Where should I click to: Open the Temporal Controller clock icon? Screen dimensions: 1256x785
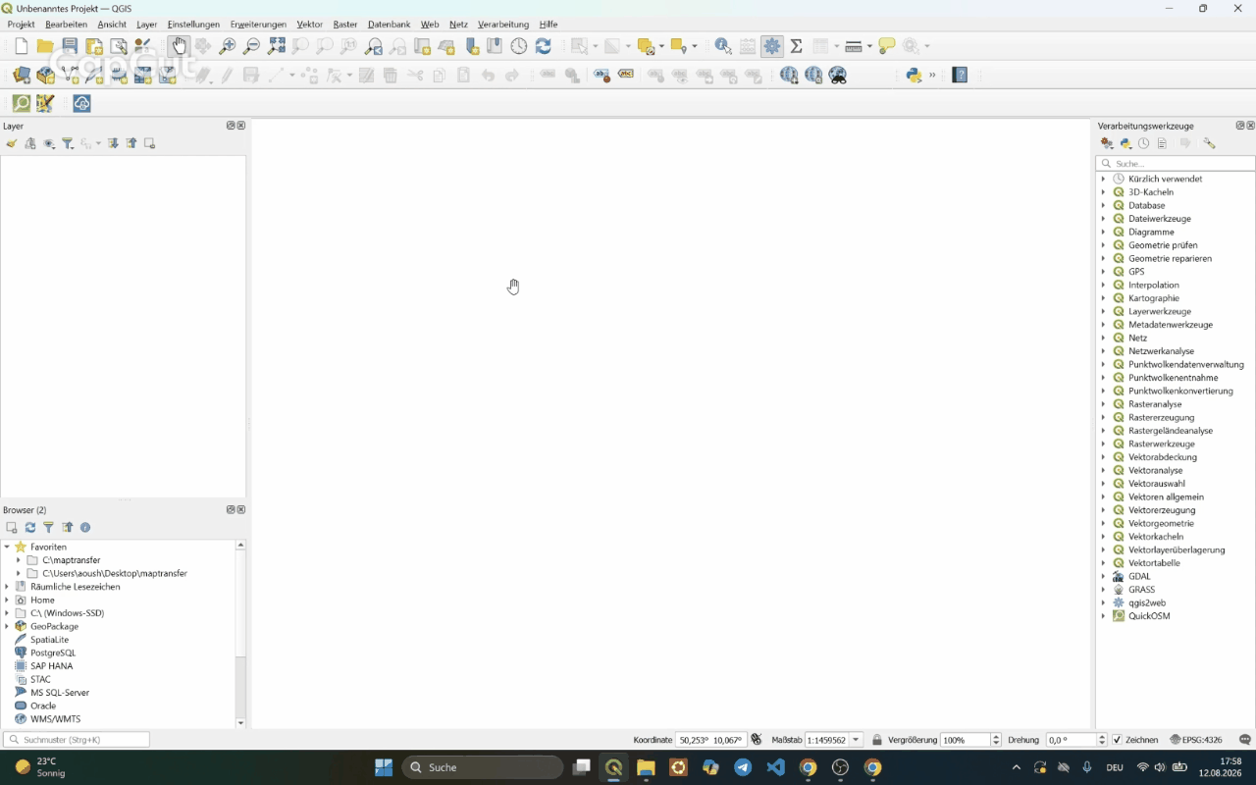519,46
